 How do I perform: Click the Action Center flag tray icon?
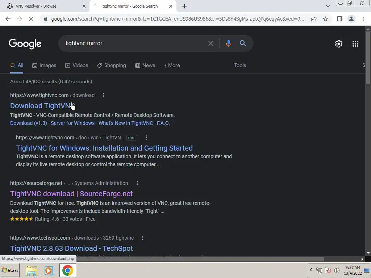pos(328,270)
